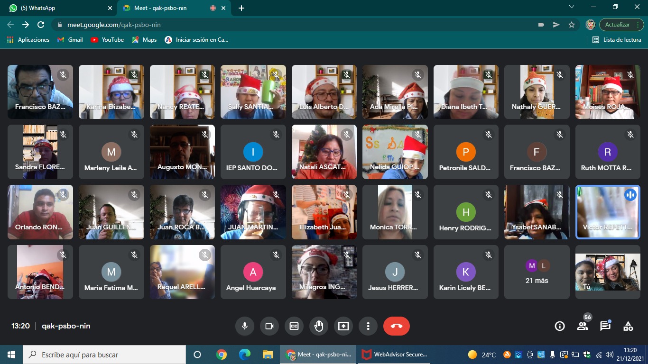Open the present screen option
The width and height of the screenshot is (648, 364).
coord(343,326)
